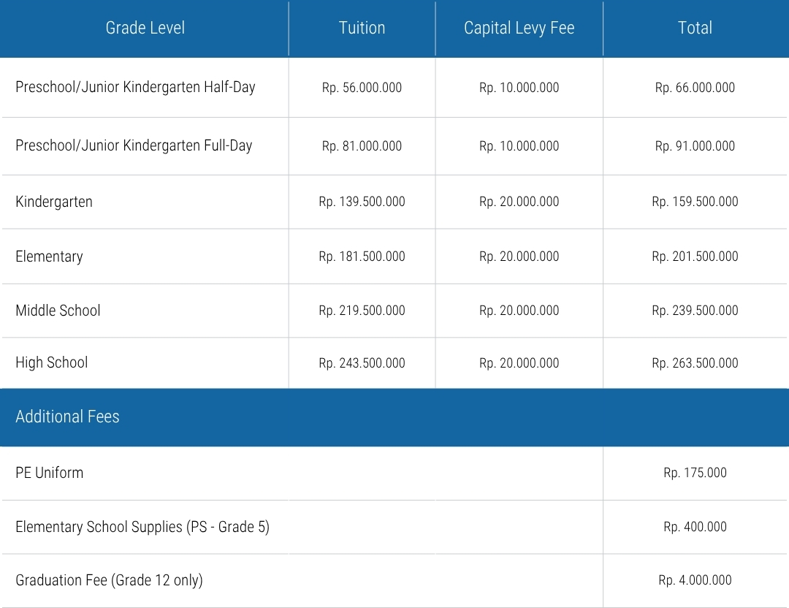Viewport: 789px width, 608px height.
Task: Click Graduation Fee amount Rp. 4.000.000
Action: [x=695, y=580]
